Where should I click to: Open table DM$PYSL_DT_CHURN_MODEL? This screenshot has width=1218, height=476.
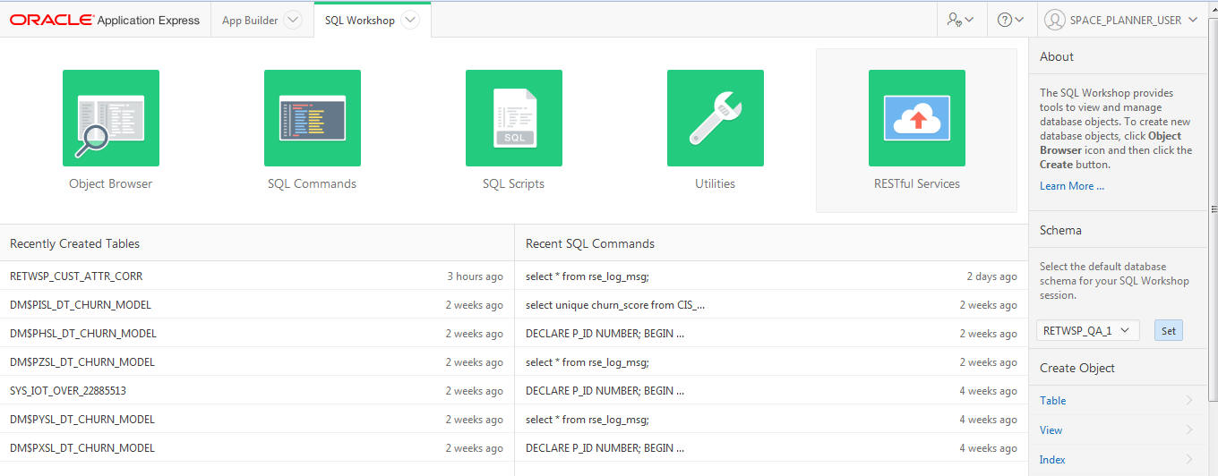[82, 420]
